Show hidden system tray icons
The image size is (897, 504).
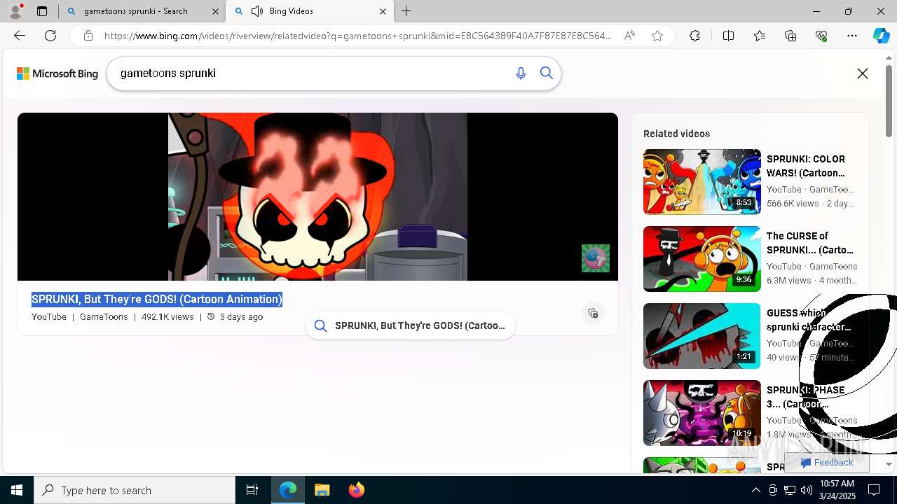click(755, 490)
